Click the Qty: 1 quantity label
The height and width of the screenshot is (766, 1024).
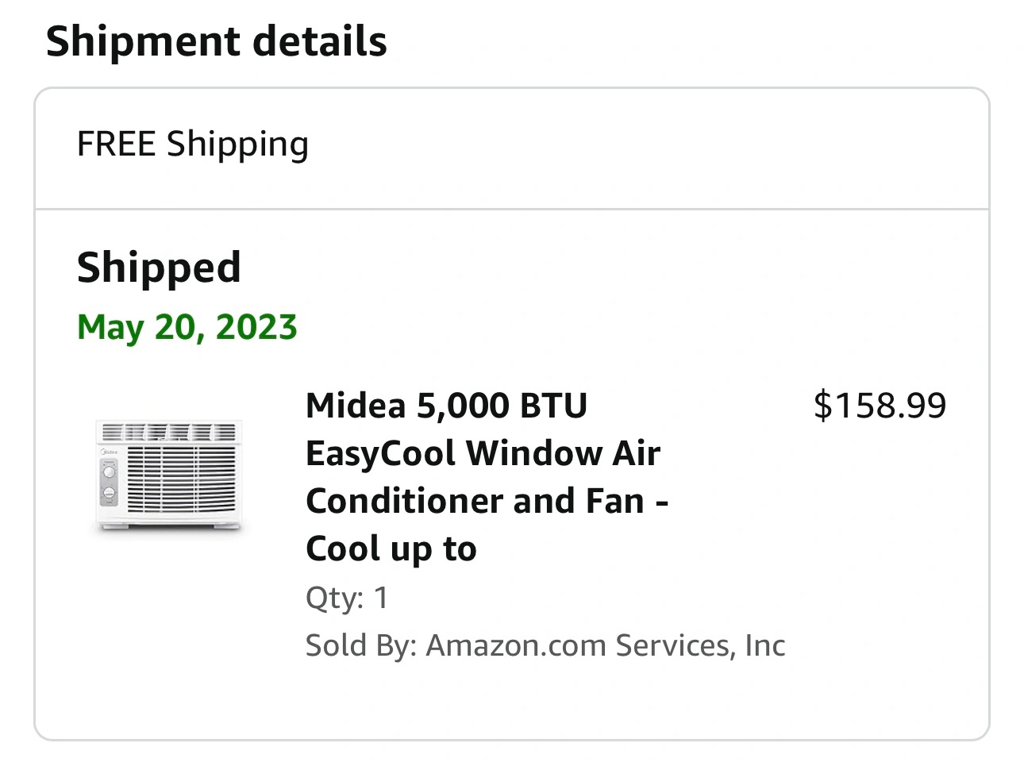coord(347,598)
